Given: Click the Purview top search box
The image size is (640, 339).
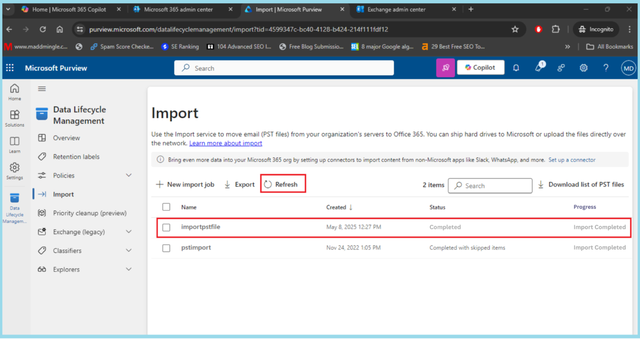Looking at the screenshot, I should tap(284, 68).
